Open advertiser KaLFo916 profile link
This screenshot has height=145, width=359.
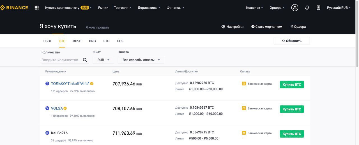[x=59, y=133]
